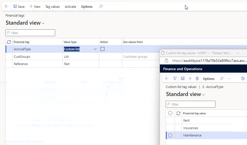Open the popup's more options ellipsis
This screenshot has height=145, width=247.
coord(229,79)
